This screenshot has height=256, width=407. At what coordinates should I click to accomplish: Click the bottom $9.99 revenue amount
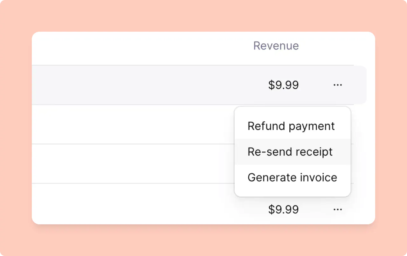point(283,209)
